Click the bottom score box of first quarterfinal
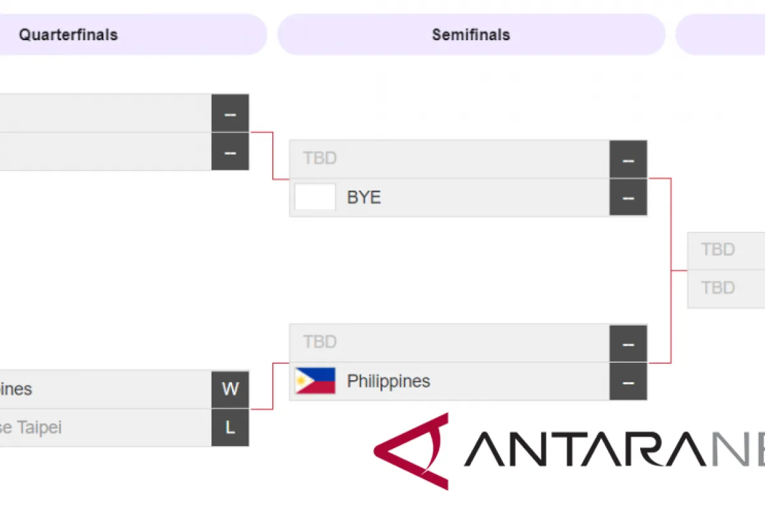Image resolution: width=765 pixels, height=510 pixels. coord(230,152)
